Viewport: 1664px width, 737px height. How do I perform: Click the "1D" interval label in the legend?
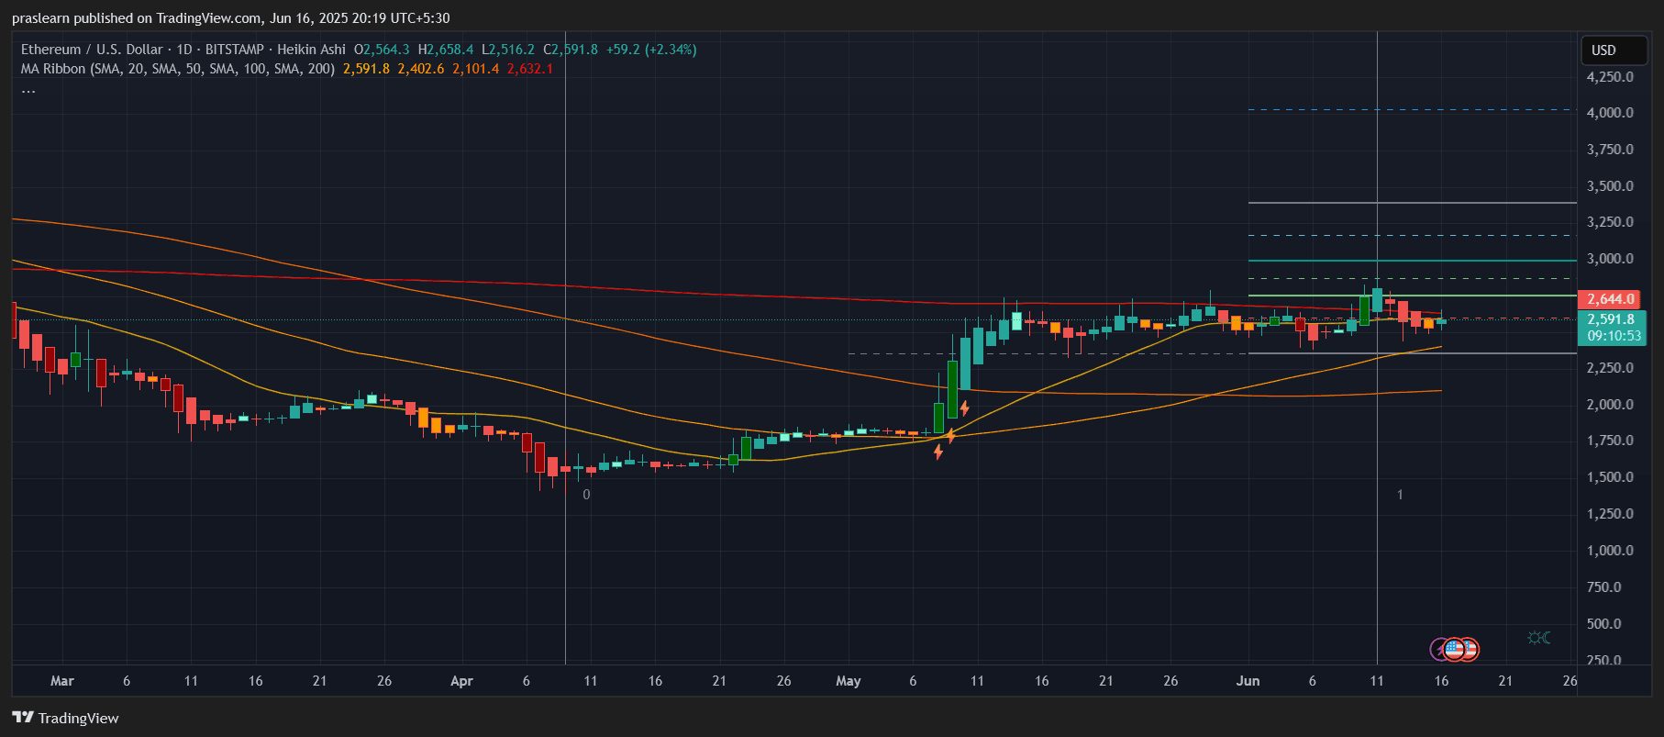[184, 50]
